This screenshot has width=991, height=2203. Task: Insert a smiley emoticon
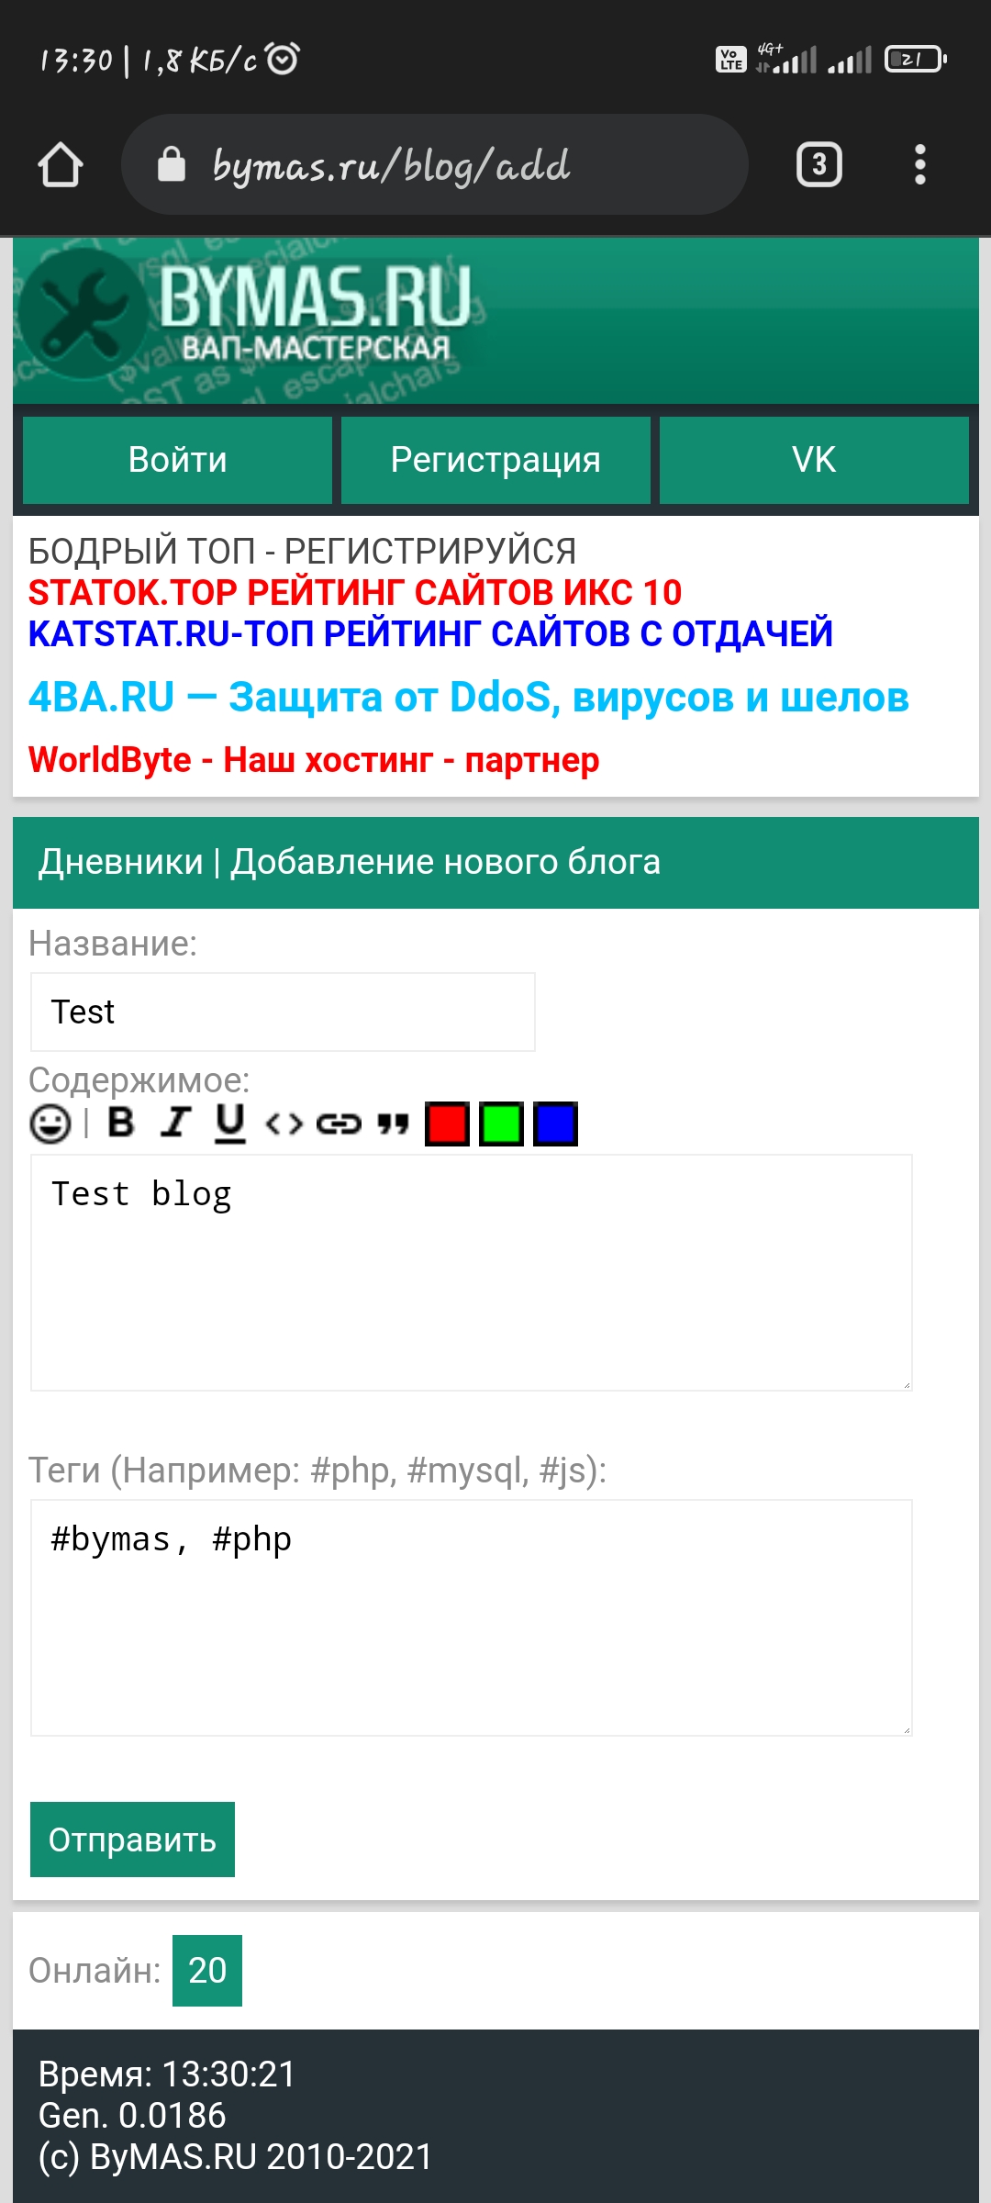point(50,1124)
